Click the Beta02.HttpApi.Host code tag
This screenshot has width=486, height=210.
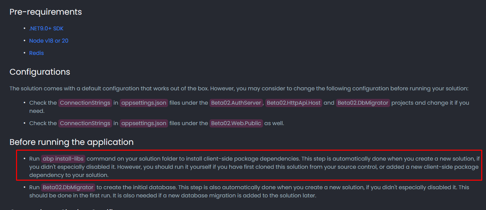[294, 103]
